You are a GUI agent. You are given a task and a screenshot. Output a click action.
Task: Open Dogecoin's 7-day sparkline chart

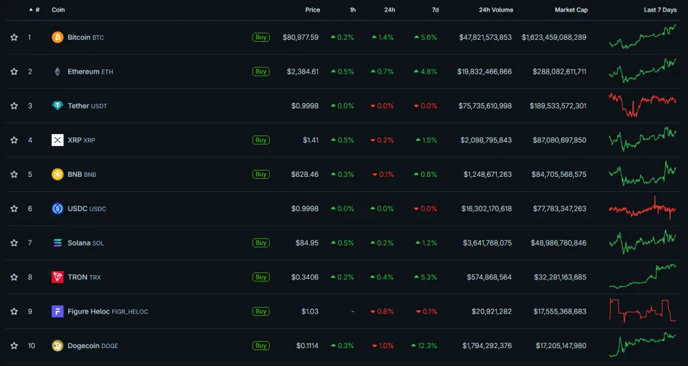[643, 345]
